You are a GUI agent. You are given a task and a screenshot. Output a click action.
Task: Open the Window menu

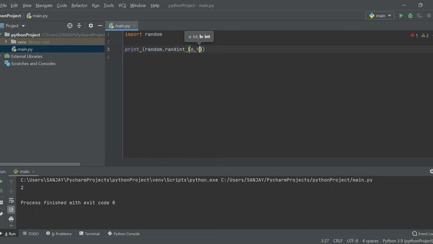138,5
